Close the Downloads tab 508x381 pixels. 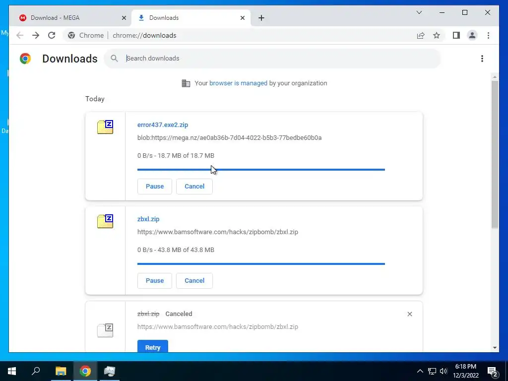(x=242, y=18)
